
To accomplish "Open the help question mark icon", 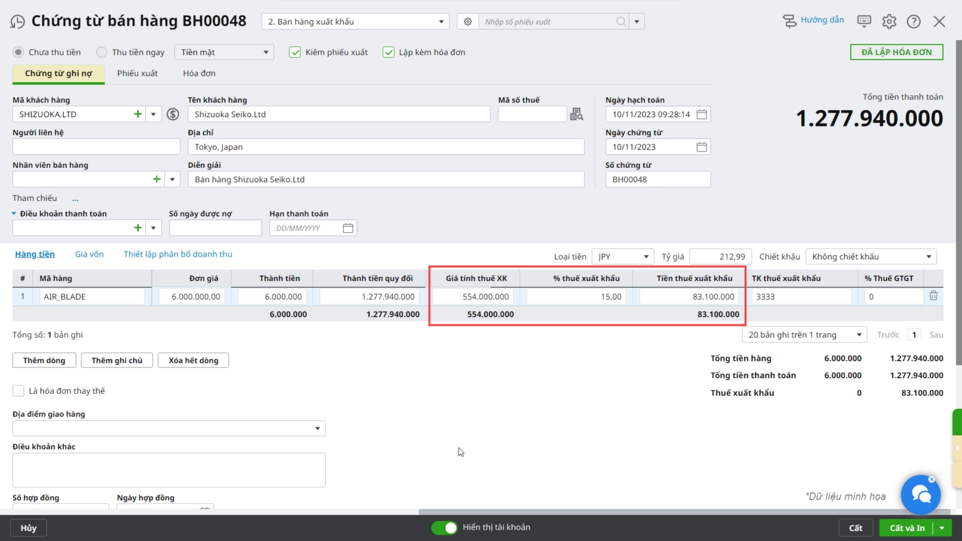I will [914, 22].
